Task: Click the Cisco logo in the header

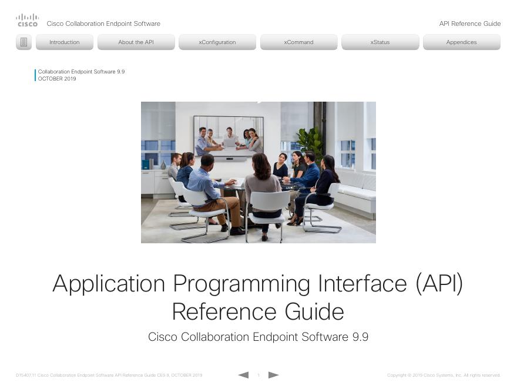Action: coord(27,21)
